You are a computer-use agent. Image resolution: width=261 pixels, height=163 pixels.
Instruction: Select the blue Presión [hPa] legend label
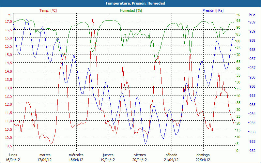coord(213,10)
